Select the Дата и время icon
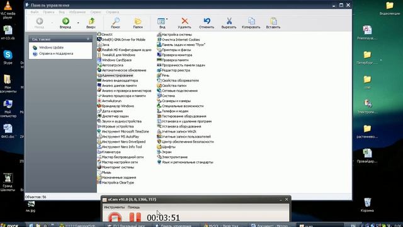 coord(99,111)
